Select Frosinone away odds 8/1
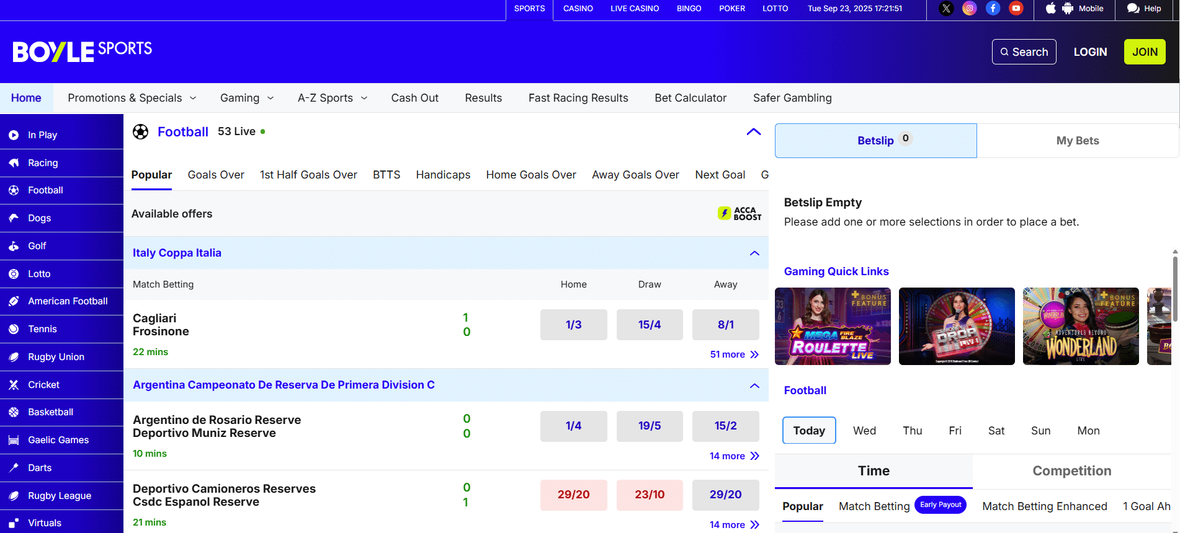Viewport: 1180px width, 533px height. point(726,325)
